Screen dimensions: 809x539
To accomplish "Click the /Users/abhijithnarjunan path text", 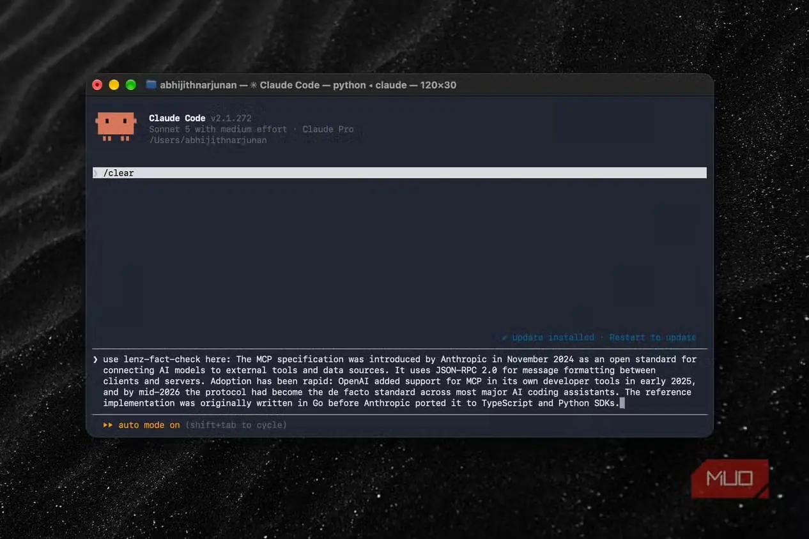I will 208,140.
